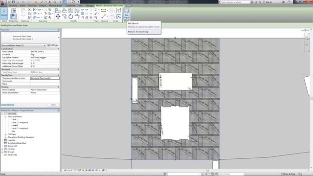This screenshot has height=176, width=313.
Task: Collapse the Structural Plans tree node
Action: pos(5,117)
